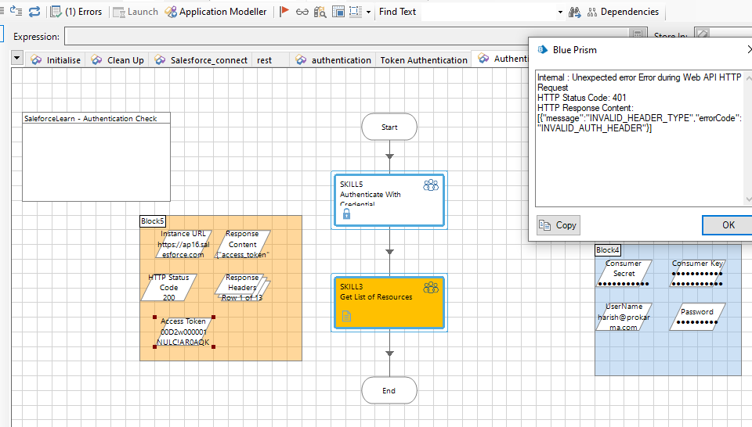Click the full screen view icon
Image resolution: width=752 pixels, height=427 pixels.
coord(338,12)
